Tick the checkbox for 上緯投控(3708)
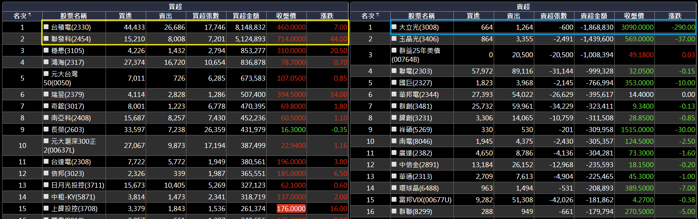This screenshot has height=219, width=698. [46, 208]
